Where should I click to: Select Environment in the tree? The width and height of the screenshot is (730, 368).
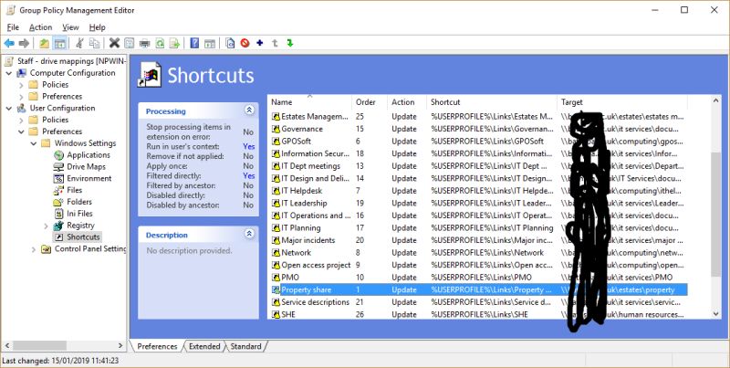(89, 178)
